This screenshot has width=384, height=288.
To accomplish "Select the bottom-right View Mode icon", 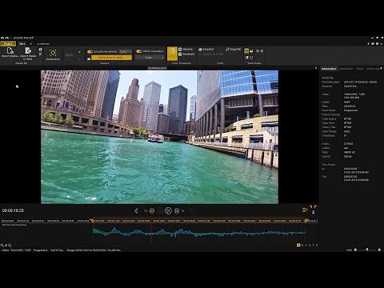I will (251, 58).
